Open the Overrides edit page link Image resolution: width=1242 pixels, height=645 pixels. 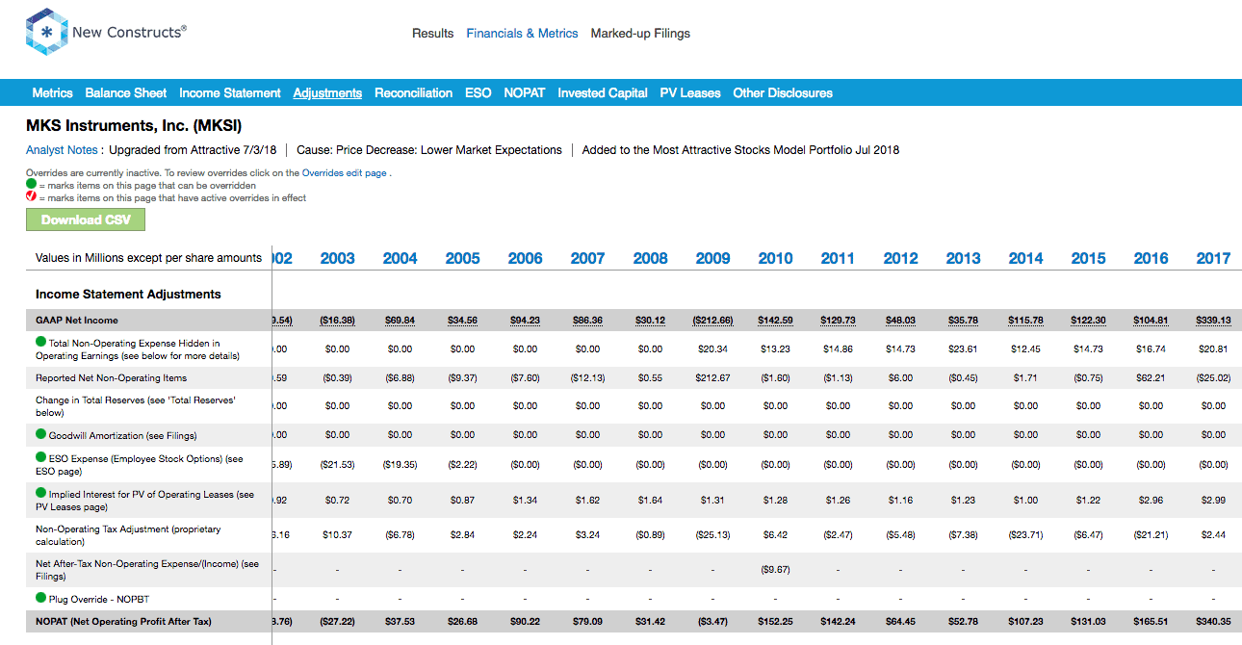[344, 173]
